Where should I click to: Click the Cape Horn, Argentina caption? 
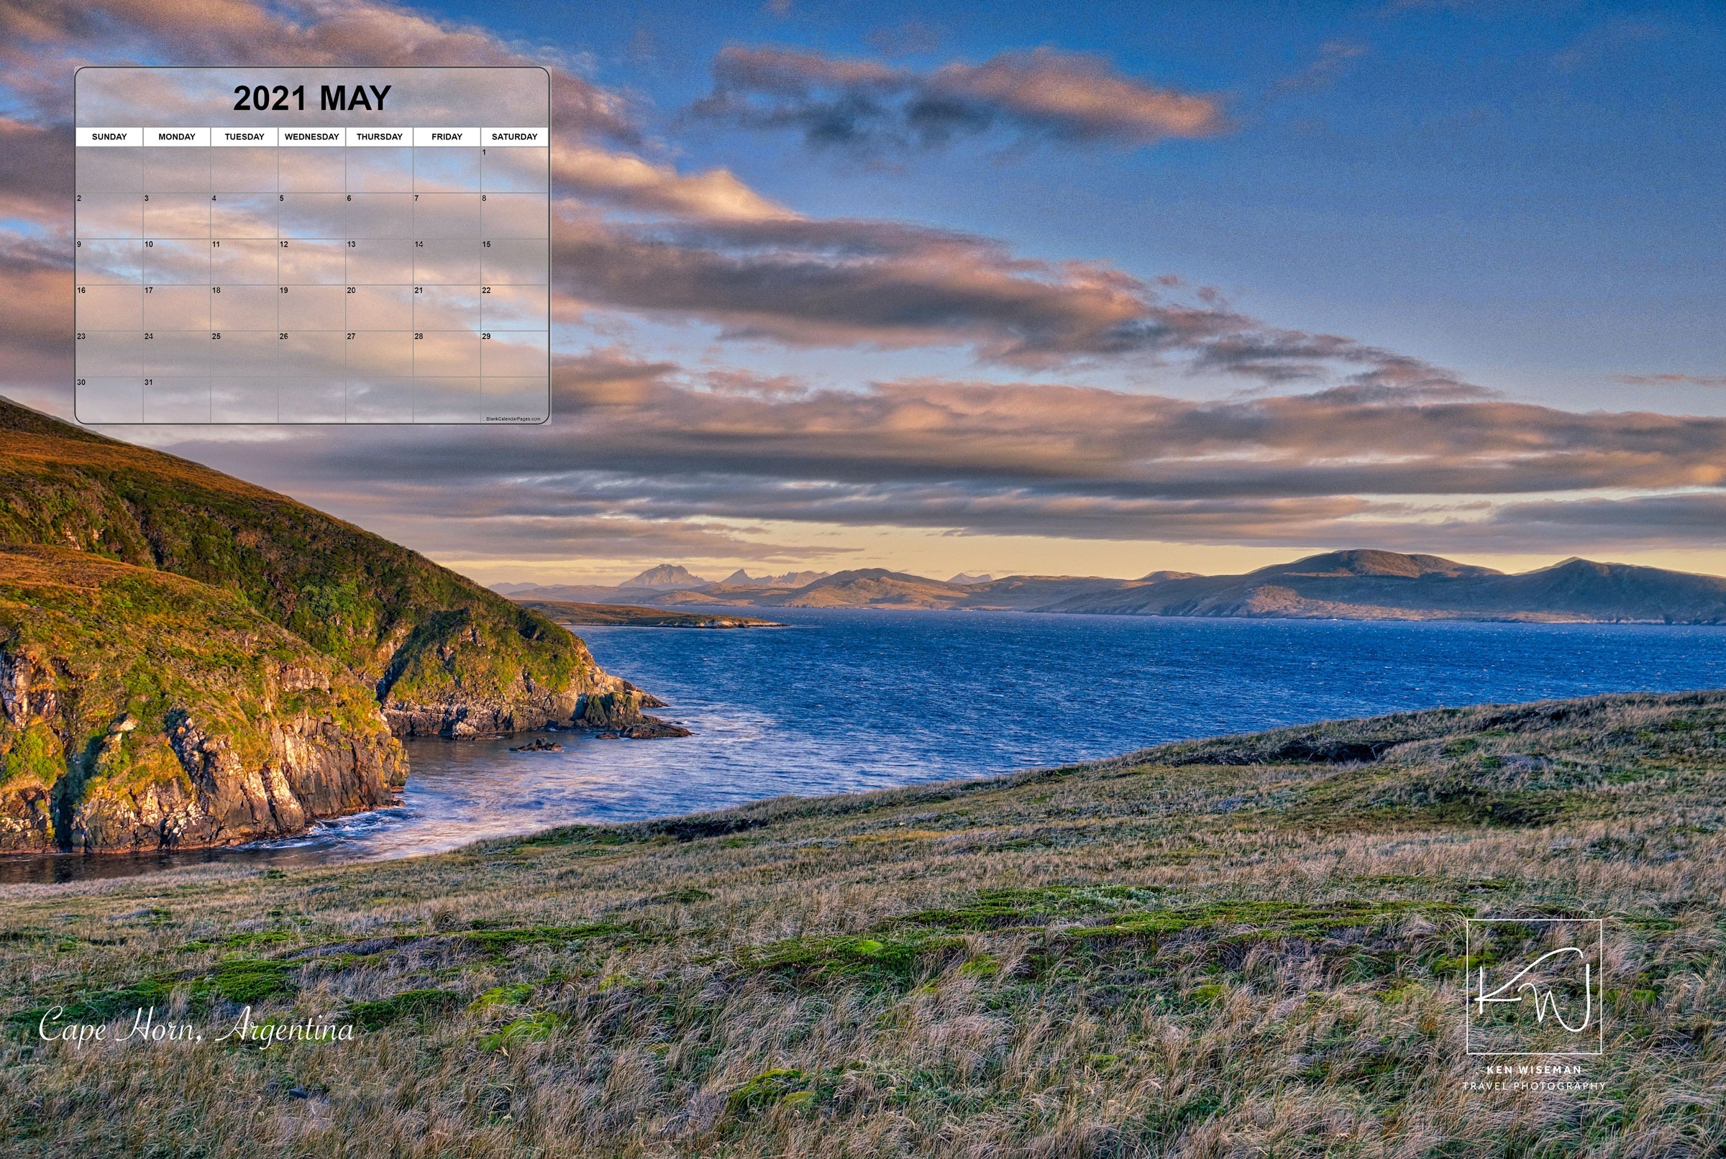196,1027
